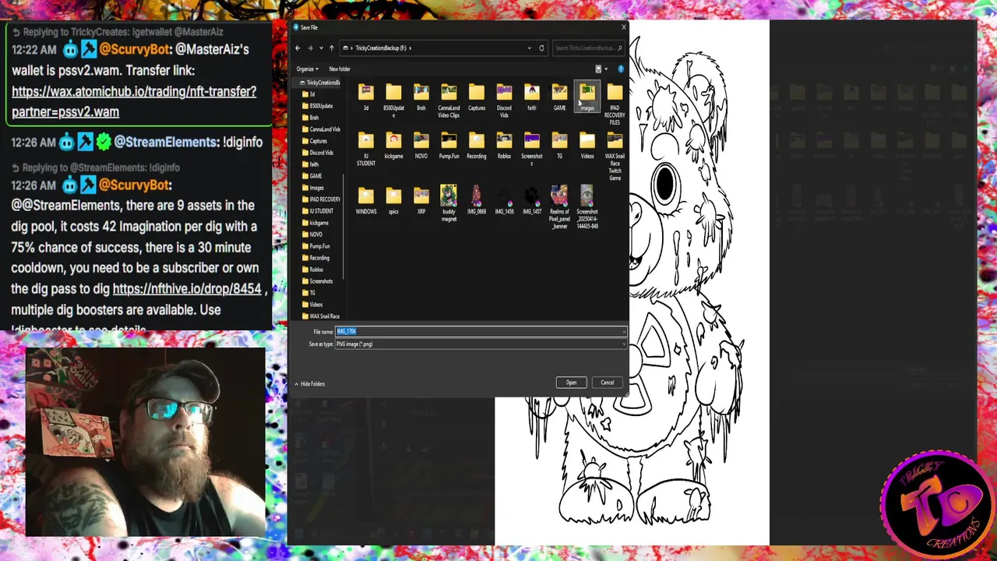Screen dimensions: 997x561
Task: Open the highlighted Images folder in the file pane
Action: [587, 97]
